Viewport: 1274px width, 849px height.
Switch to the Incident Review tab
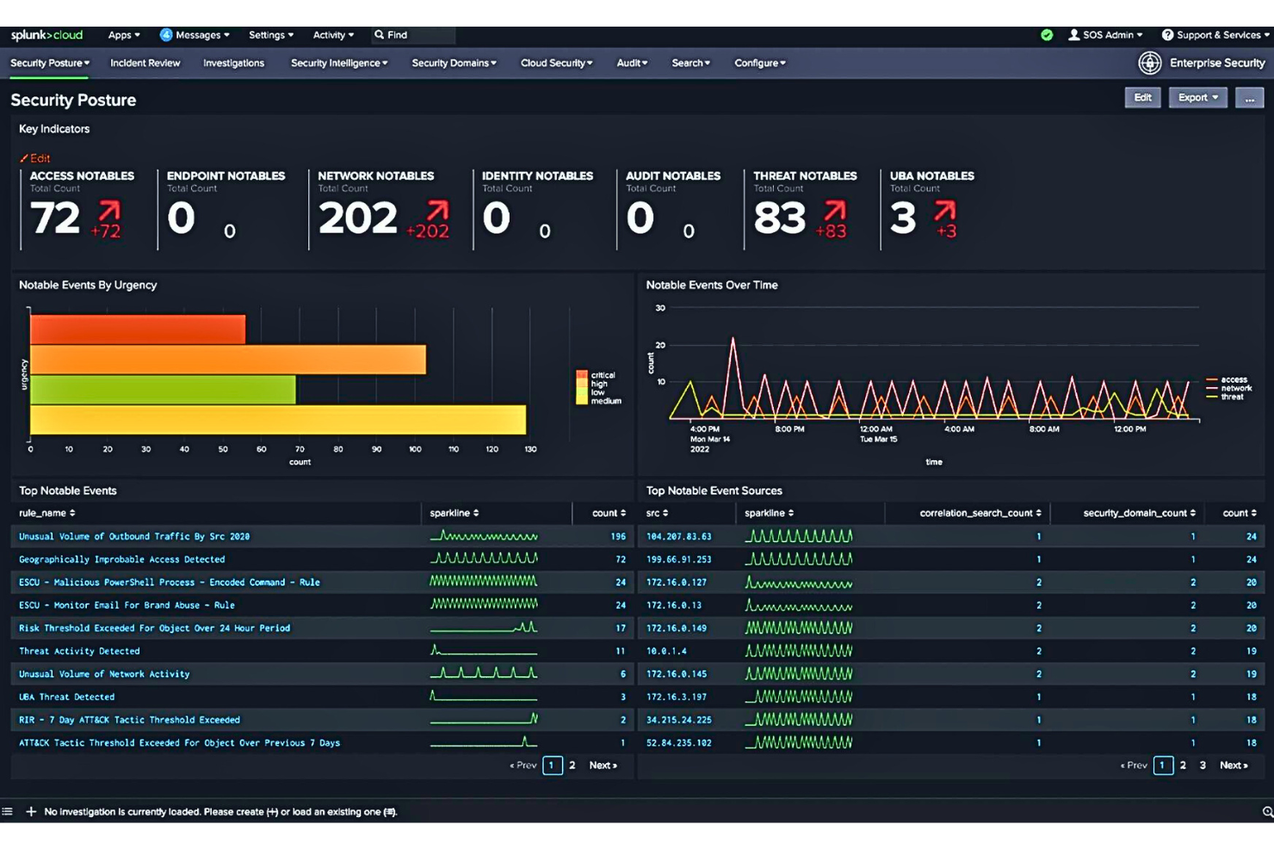tap(145, 63)
